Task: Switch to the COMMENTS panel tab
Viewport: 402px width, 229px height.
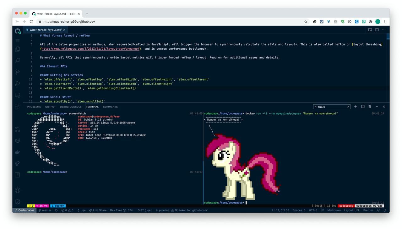Action: (110, 107)
